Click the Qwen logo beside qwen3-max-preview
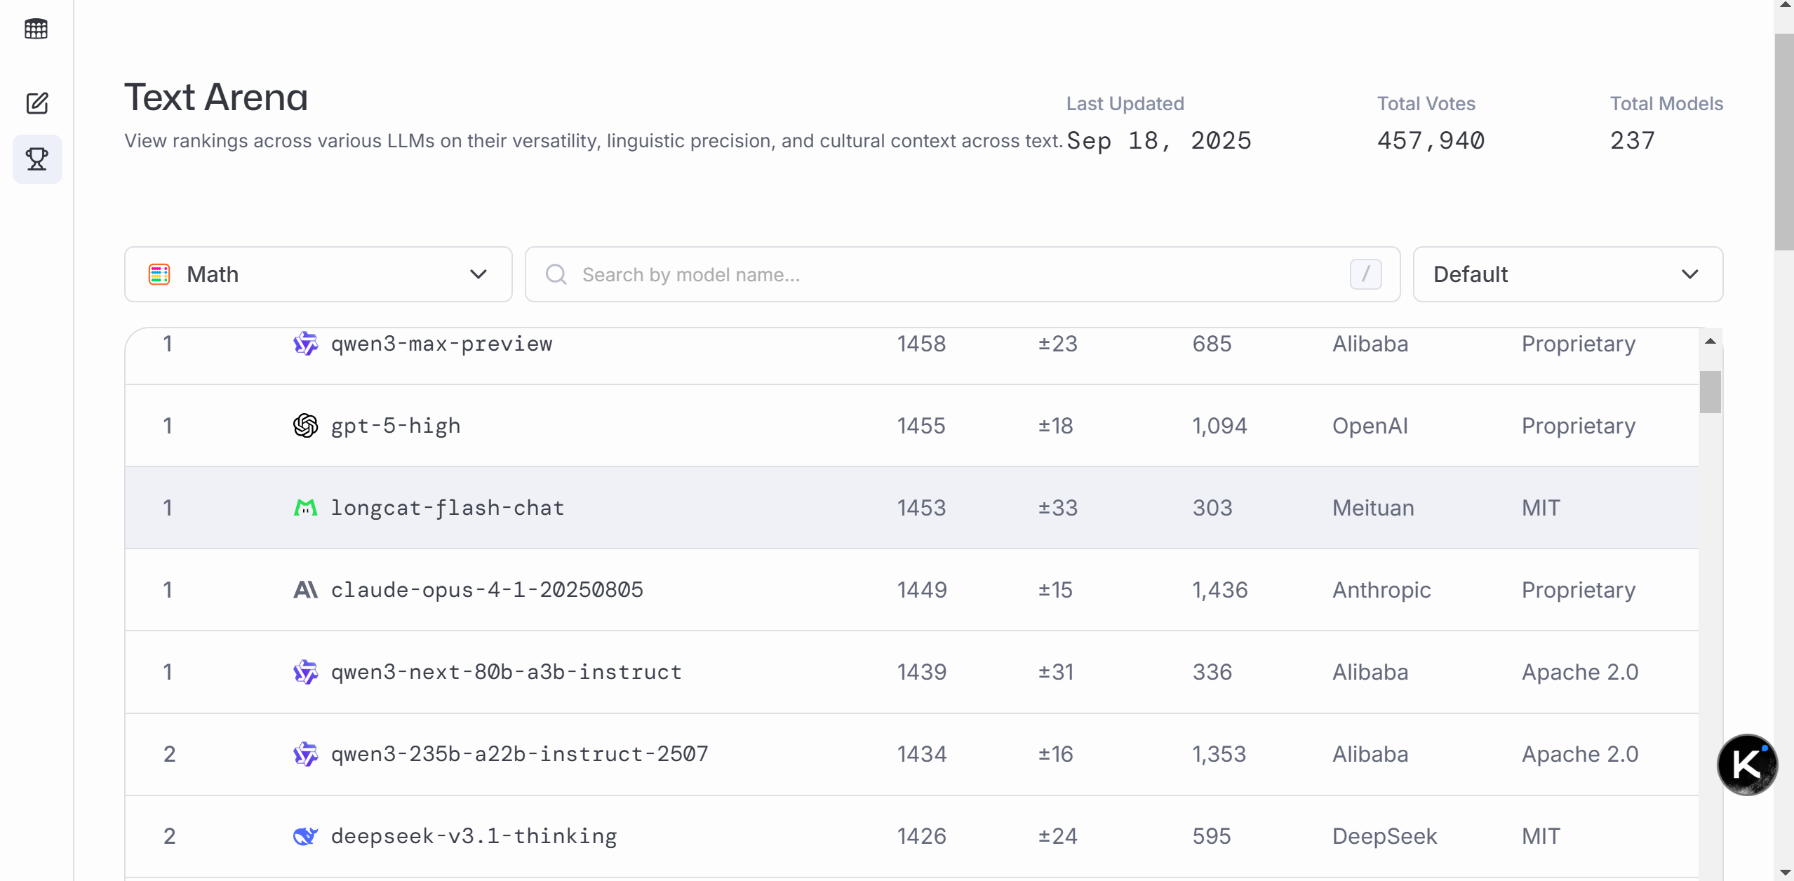Screen dimensions: 1794x881 305,344
